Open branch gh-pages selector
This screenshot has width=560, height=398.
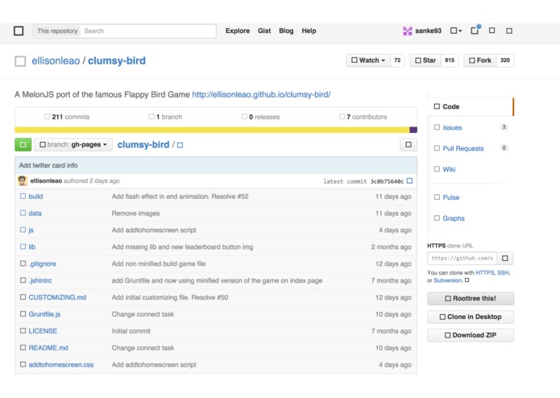(73, 144)
